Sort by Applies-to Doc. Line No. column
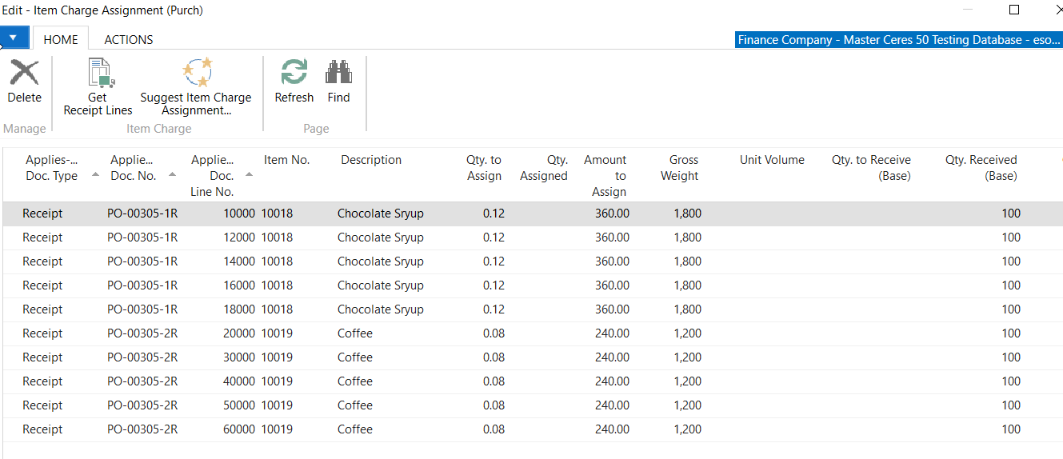Viewport: 1063px width, 459px height. point(213,175)
